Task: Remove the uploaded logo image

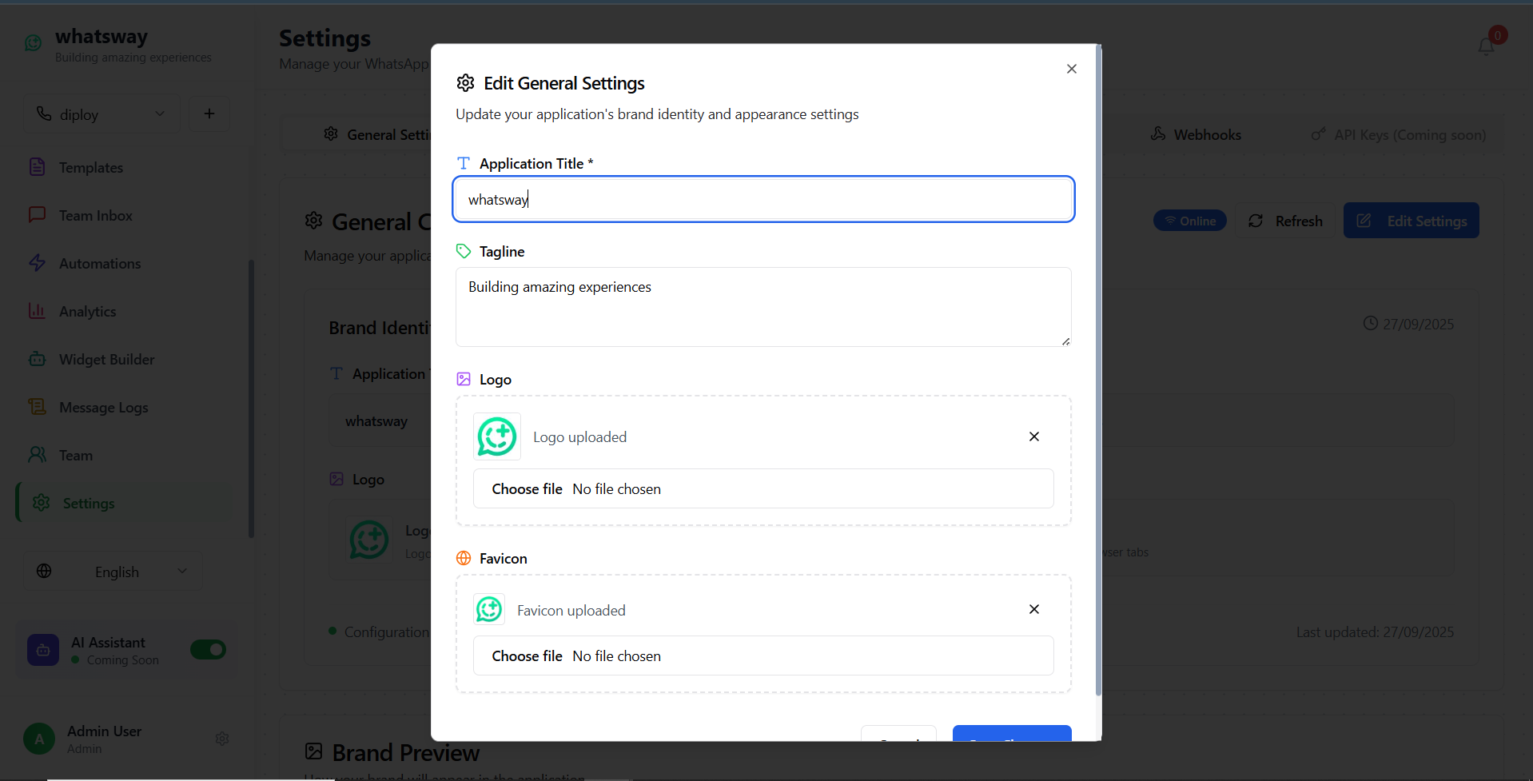Action: click(1033, 436)
